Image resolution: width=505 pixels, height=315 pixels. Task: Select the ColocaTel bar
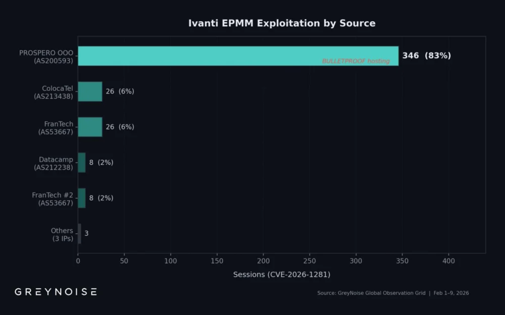point(90,91)
